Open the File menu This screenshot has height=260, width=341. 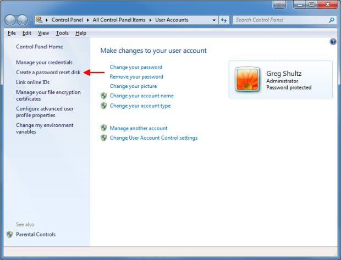[12, 33]
